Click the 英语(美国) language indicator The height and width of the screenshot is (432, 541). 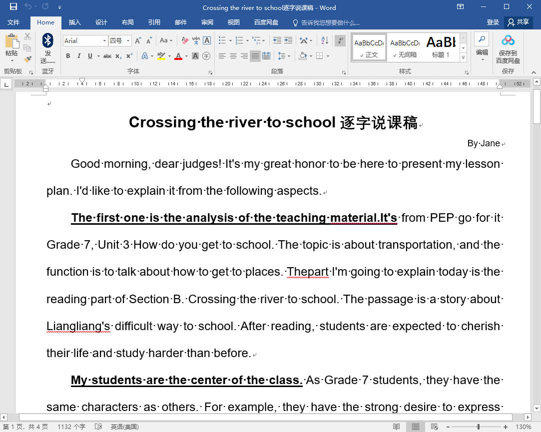[x=124, y=427]
